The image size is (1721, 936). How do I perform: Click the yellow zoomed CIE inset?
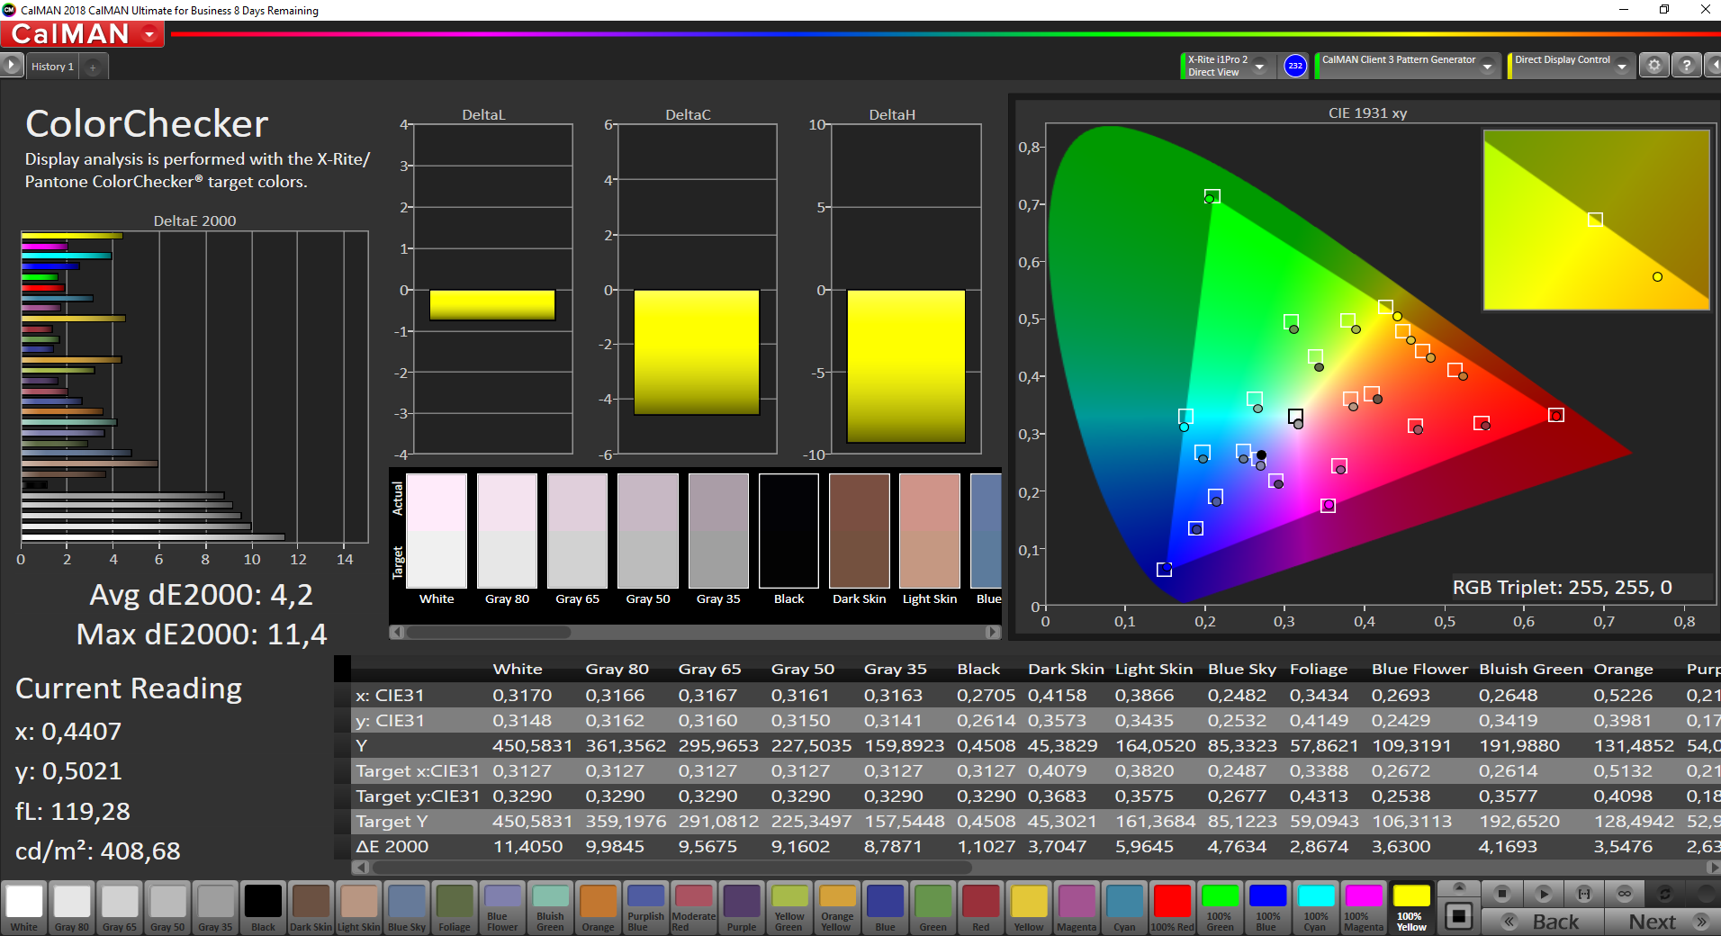(x=1596, y=220)
